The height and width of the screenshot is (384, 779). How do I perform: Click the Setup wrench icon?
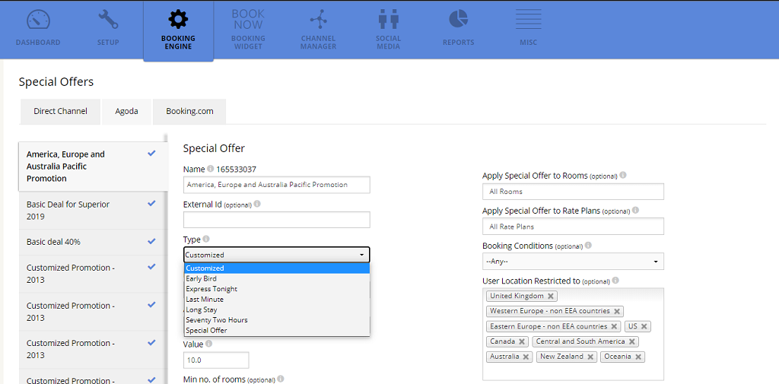(x=108, y=20)
